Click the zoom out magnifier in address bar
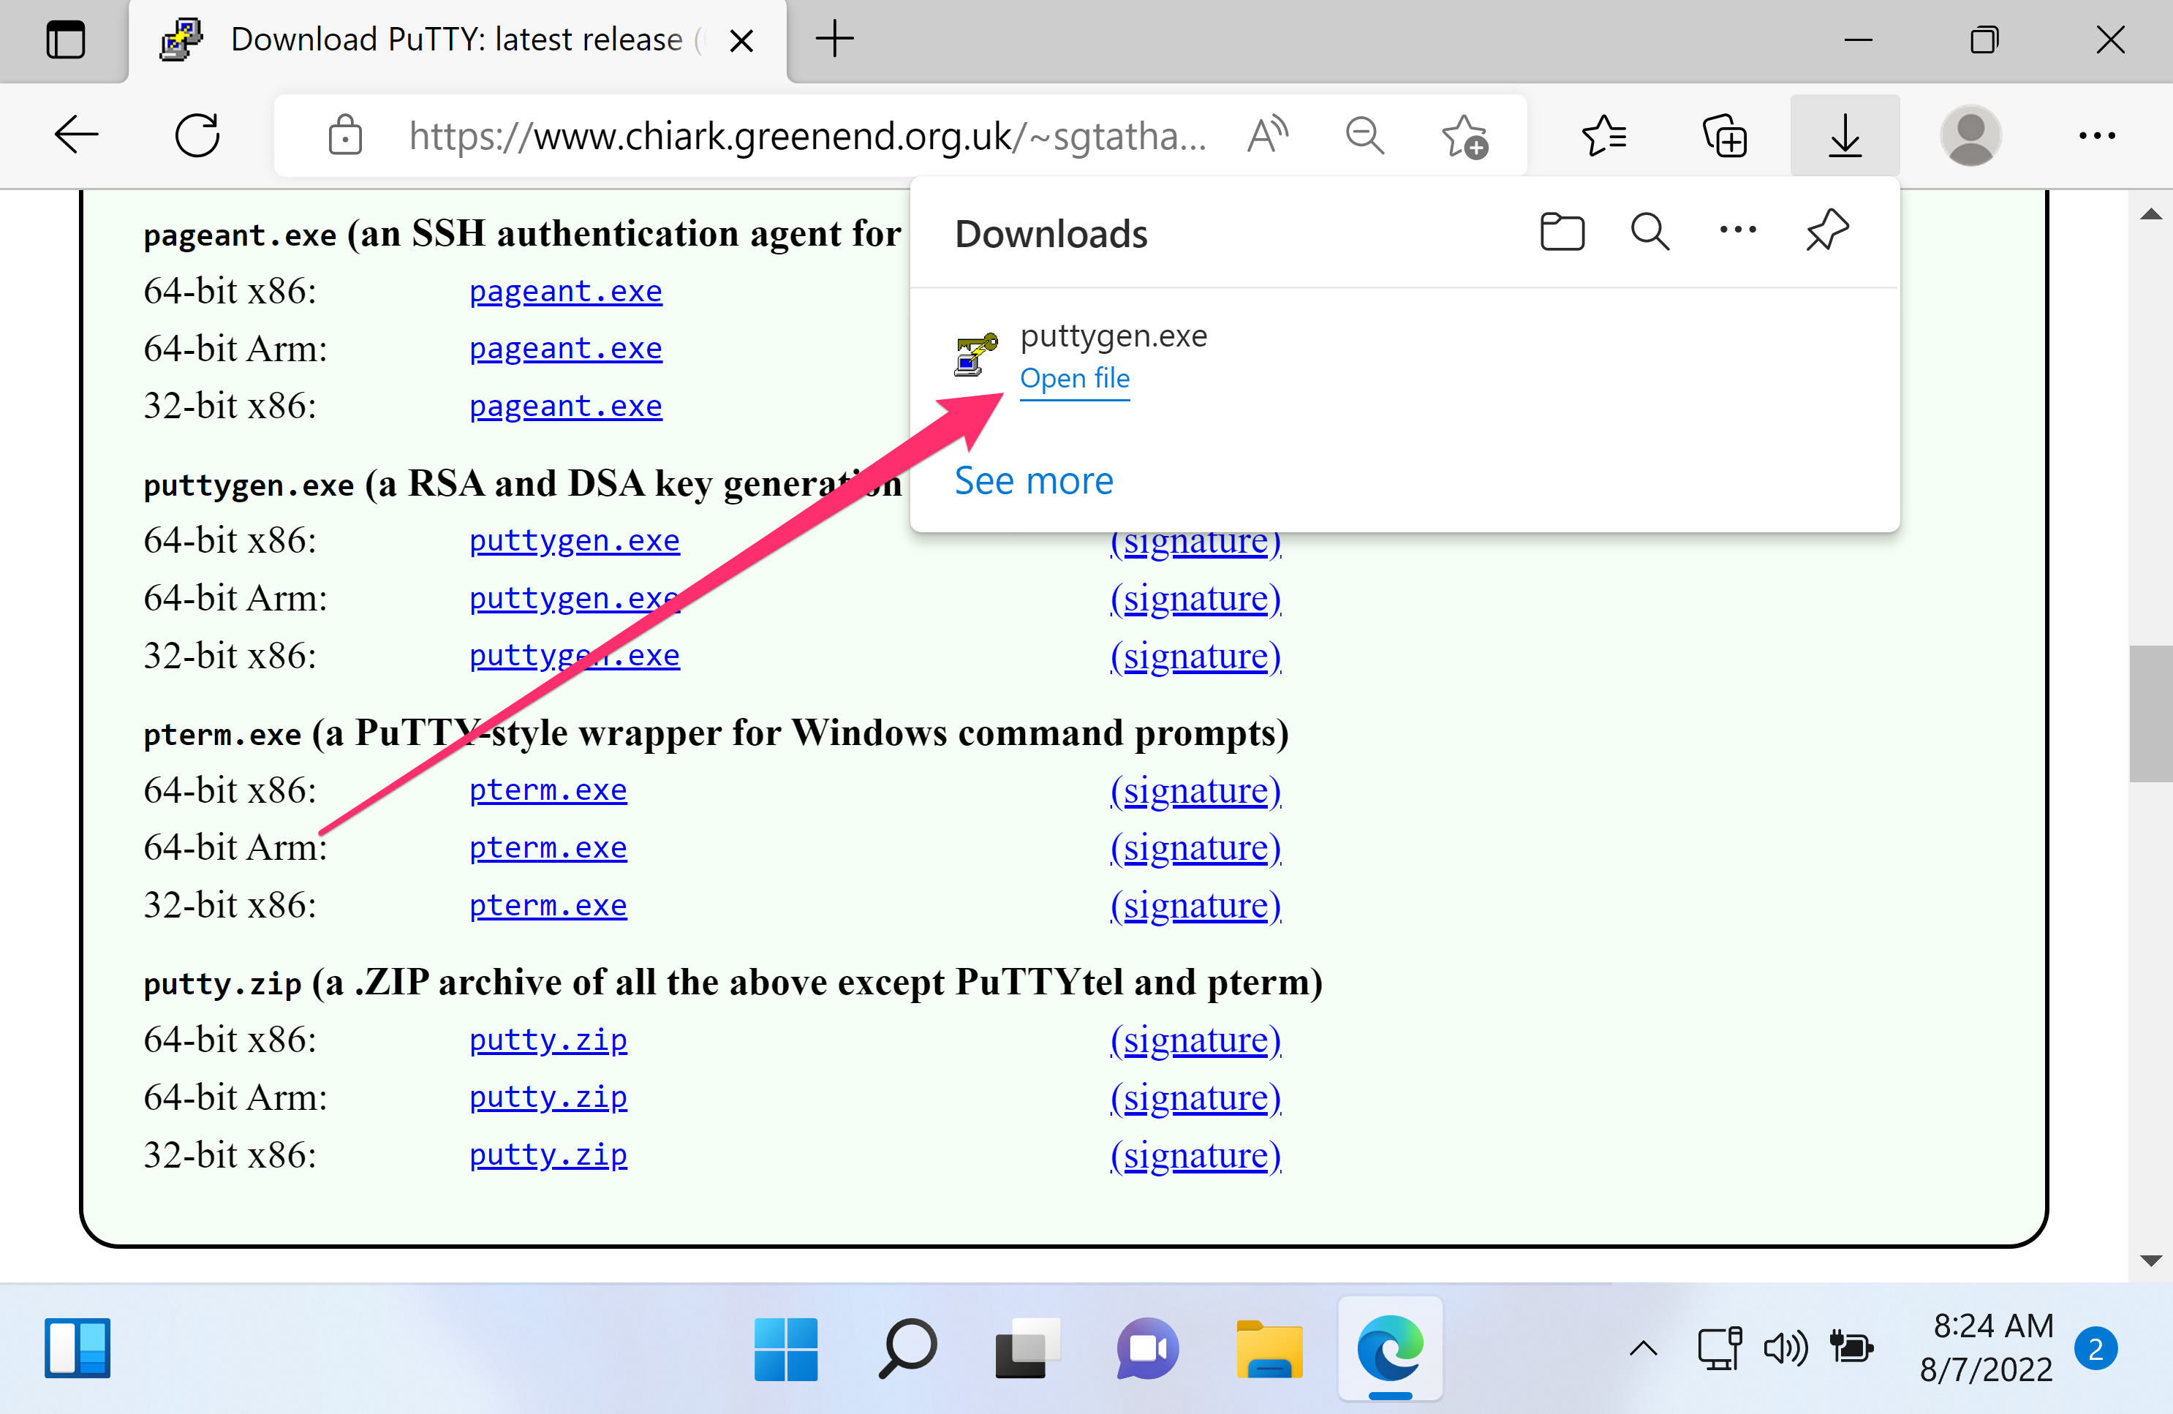2173x1414 pixels. point(1364,136)
